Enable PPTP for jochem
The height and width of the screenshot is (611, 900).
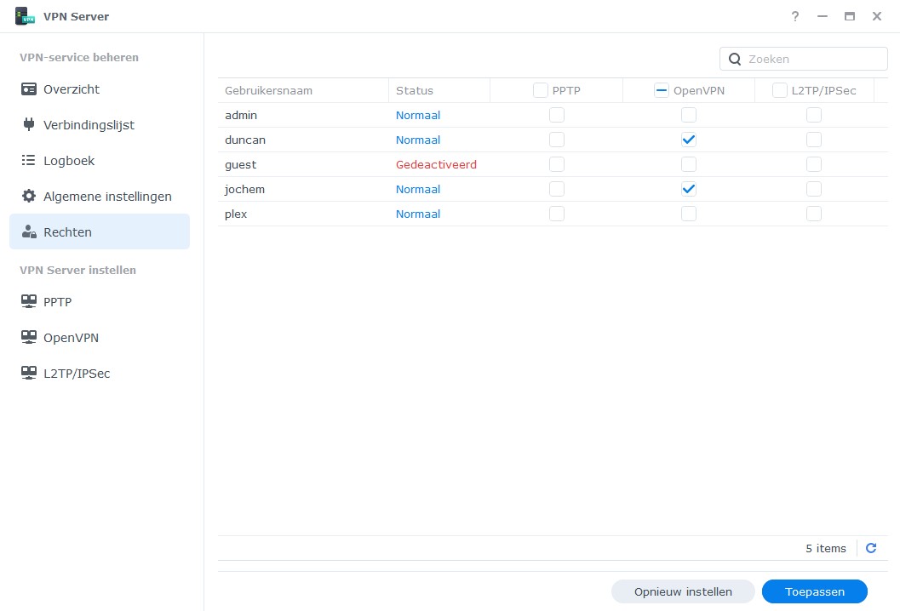557,189
